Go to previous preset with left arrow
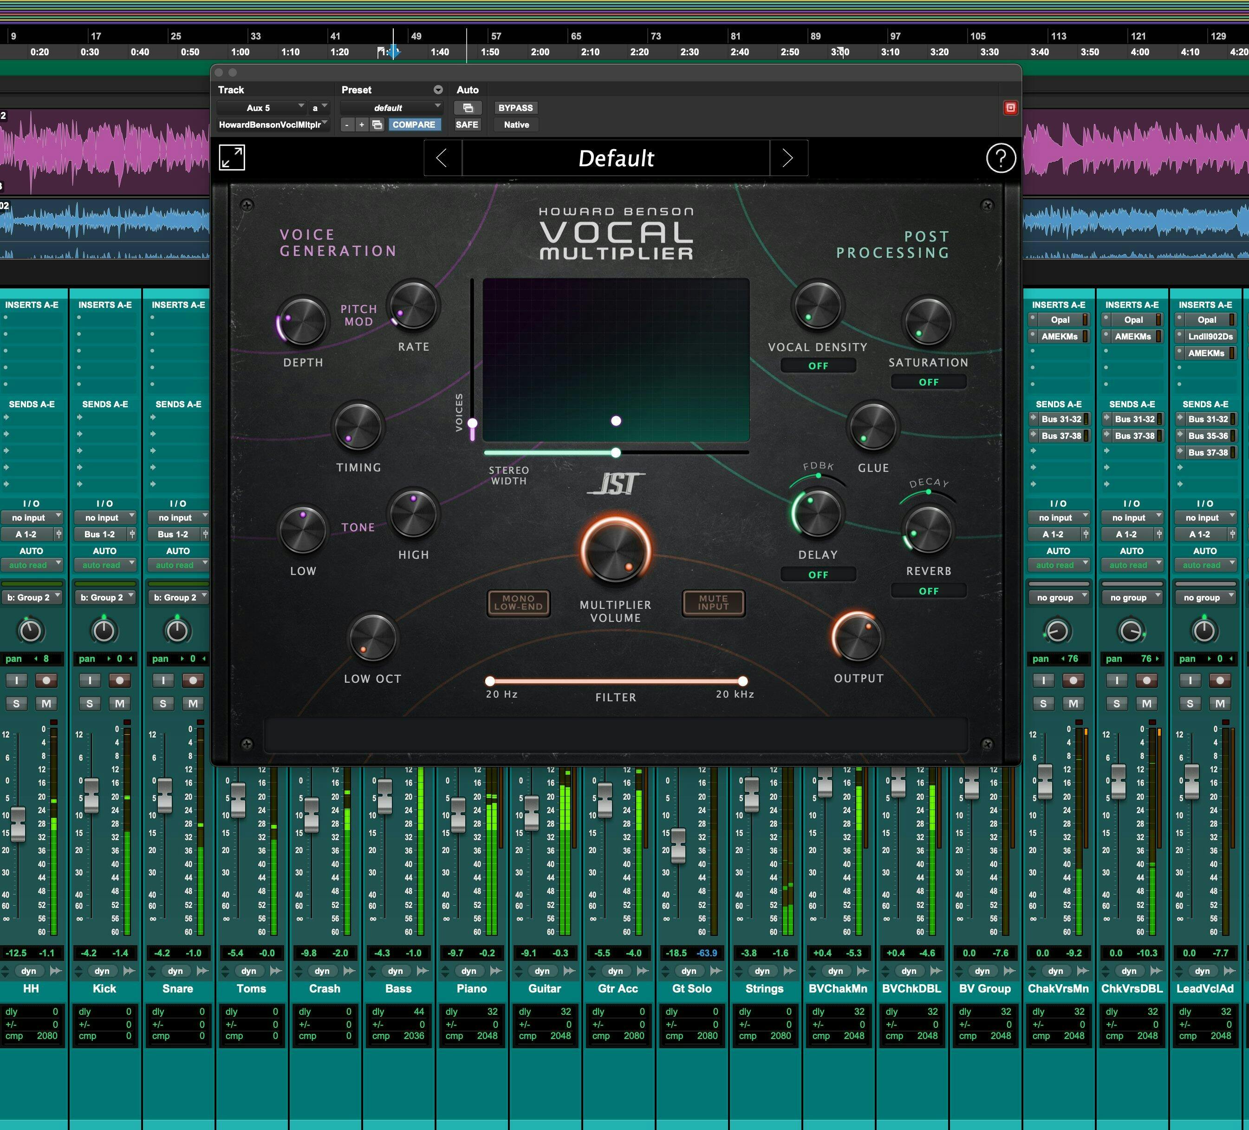 [x=442, y=158]
